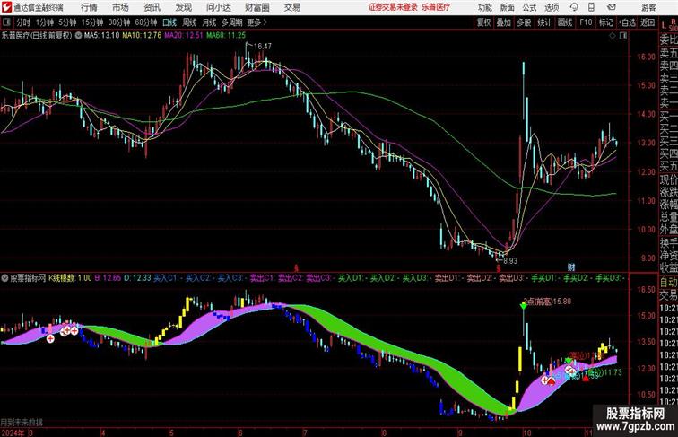Click the diamond icon atop main chart
Screen dimensions: 678x437
click(x=613, y=36)
